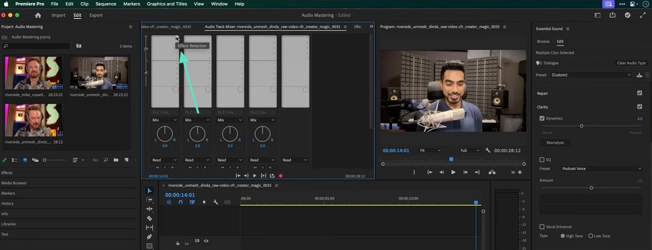Select the Pen tool in the timeline toolbar

click(149, 236)
